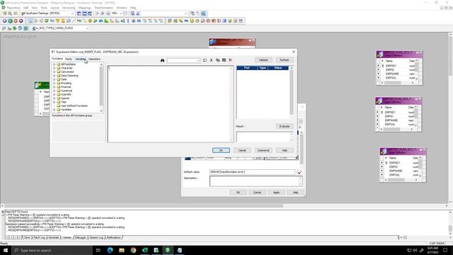This screenshot has height=255, width=453.
Task: Expand the Character functions folder
Action: pos(54,68)
